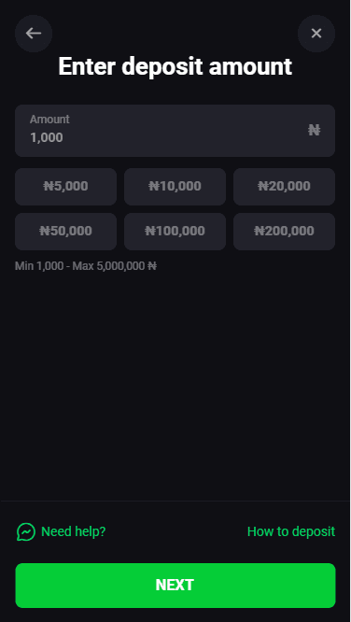Pick the ₦20,000 preset chip
This screenshot has width=351, height=622.
(x=284, y=187)
